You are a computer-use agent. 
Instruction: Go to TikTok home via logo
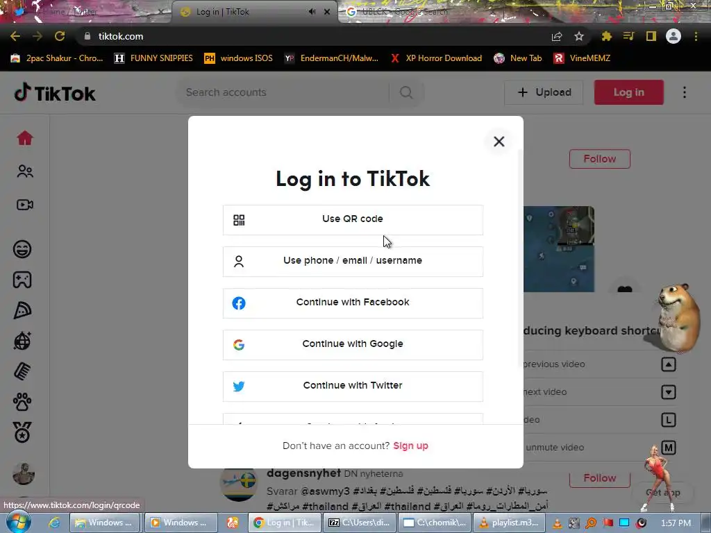(55, 92)
